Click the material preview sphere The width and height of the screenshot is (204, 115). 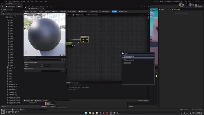coord(44,35)
